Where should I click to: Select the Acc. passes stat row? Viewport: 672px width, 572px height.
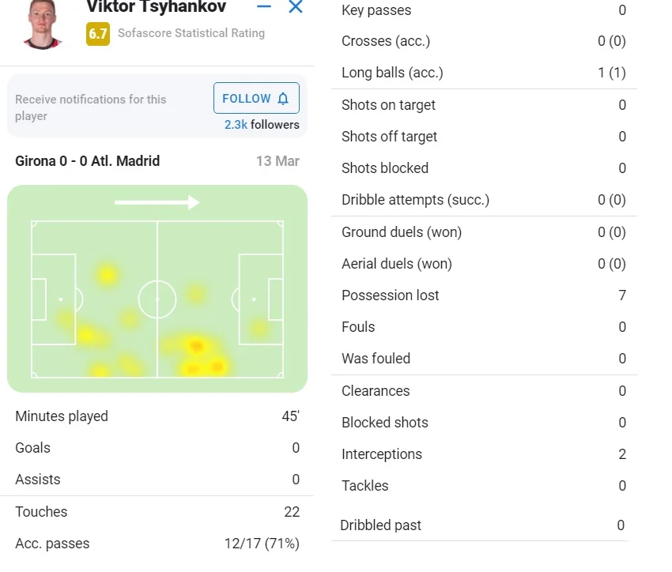[157, 544]
